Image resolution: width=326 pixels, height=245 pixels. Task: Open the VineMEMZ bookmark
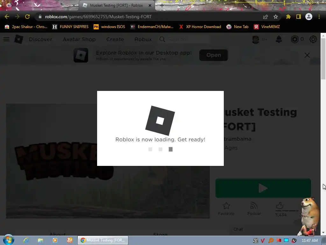point(267,27)
